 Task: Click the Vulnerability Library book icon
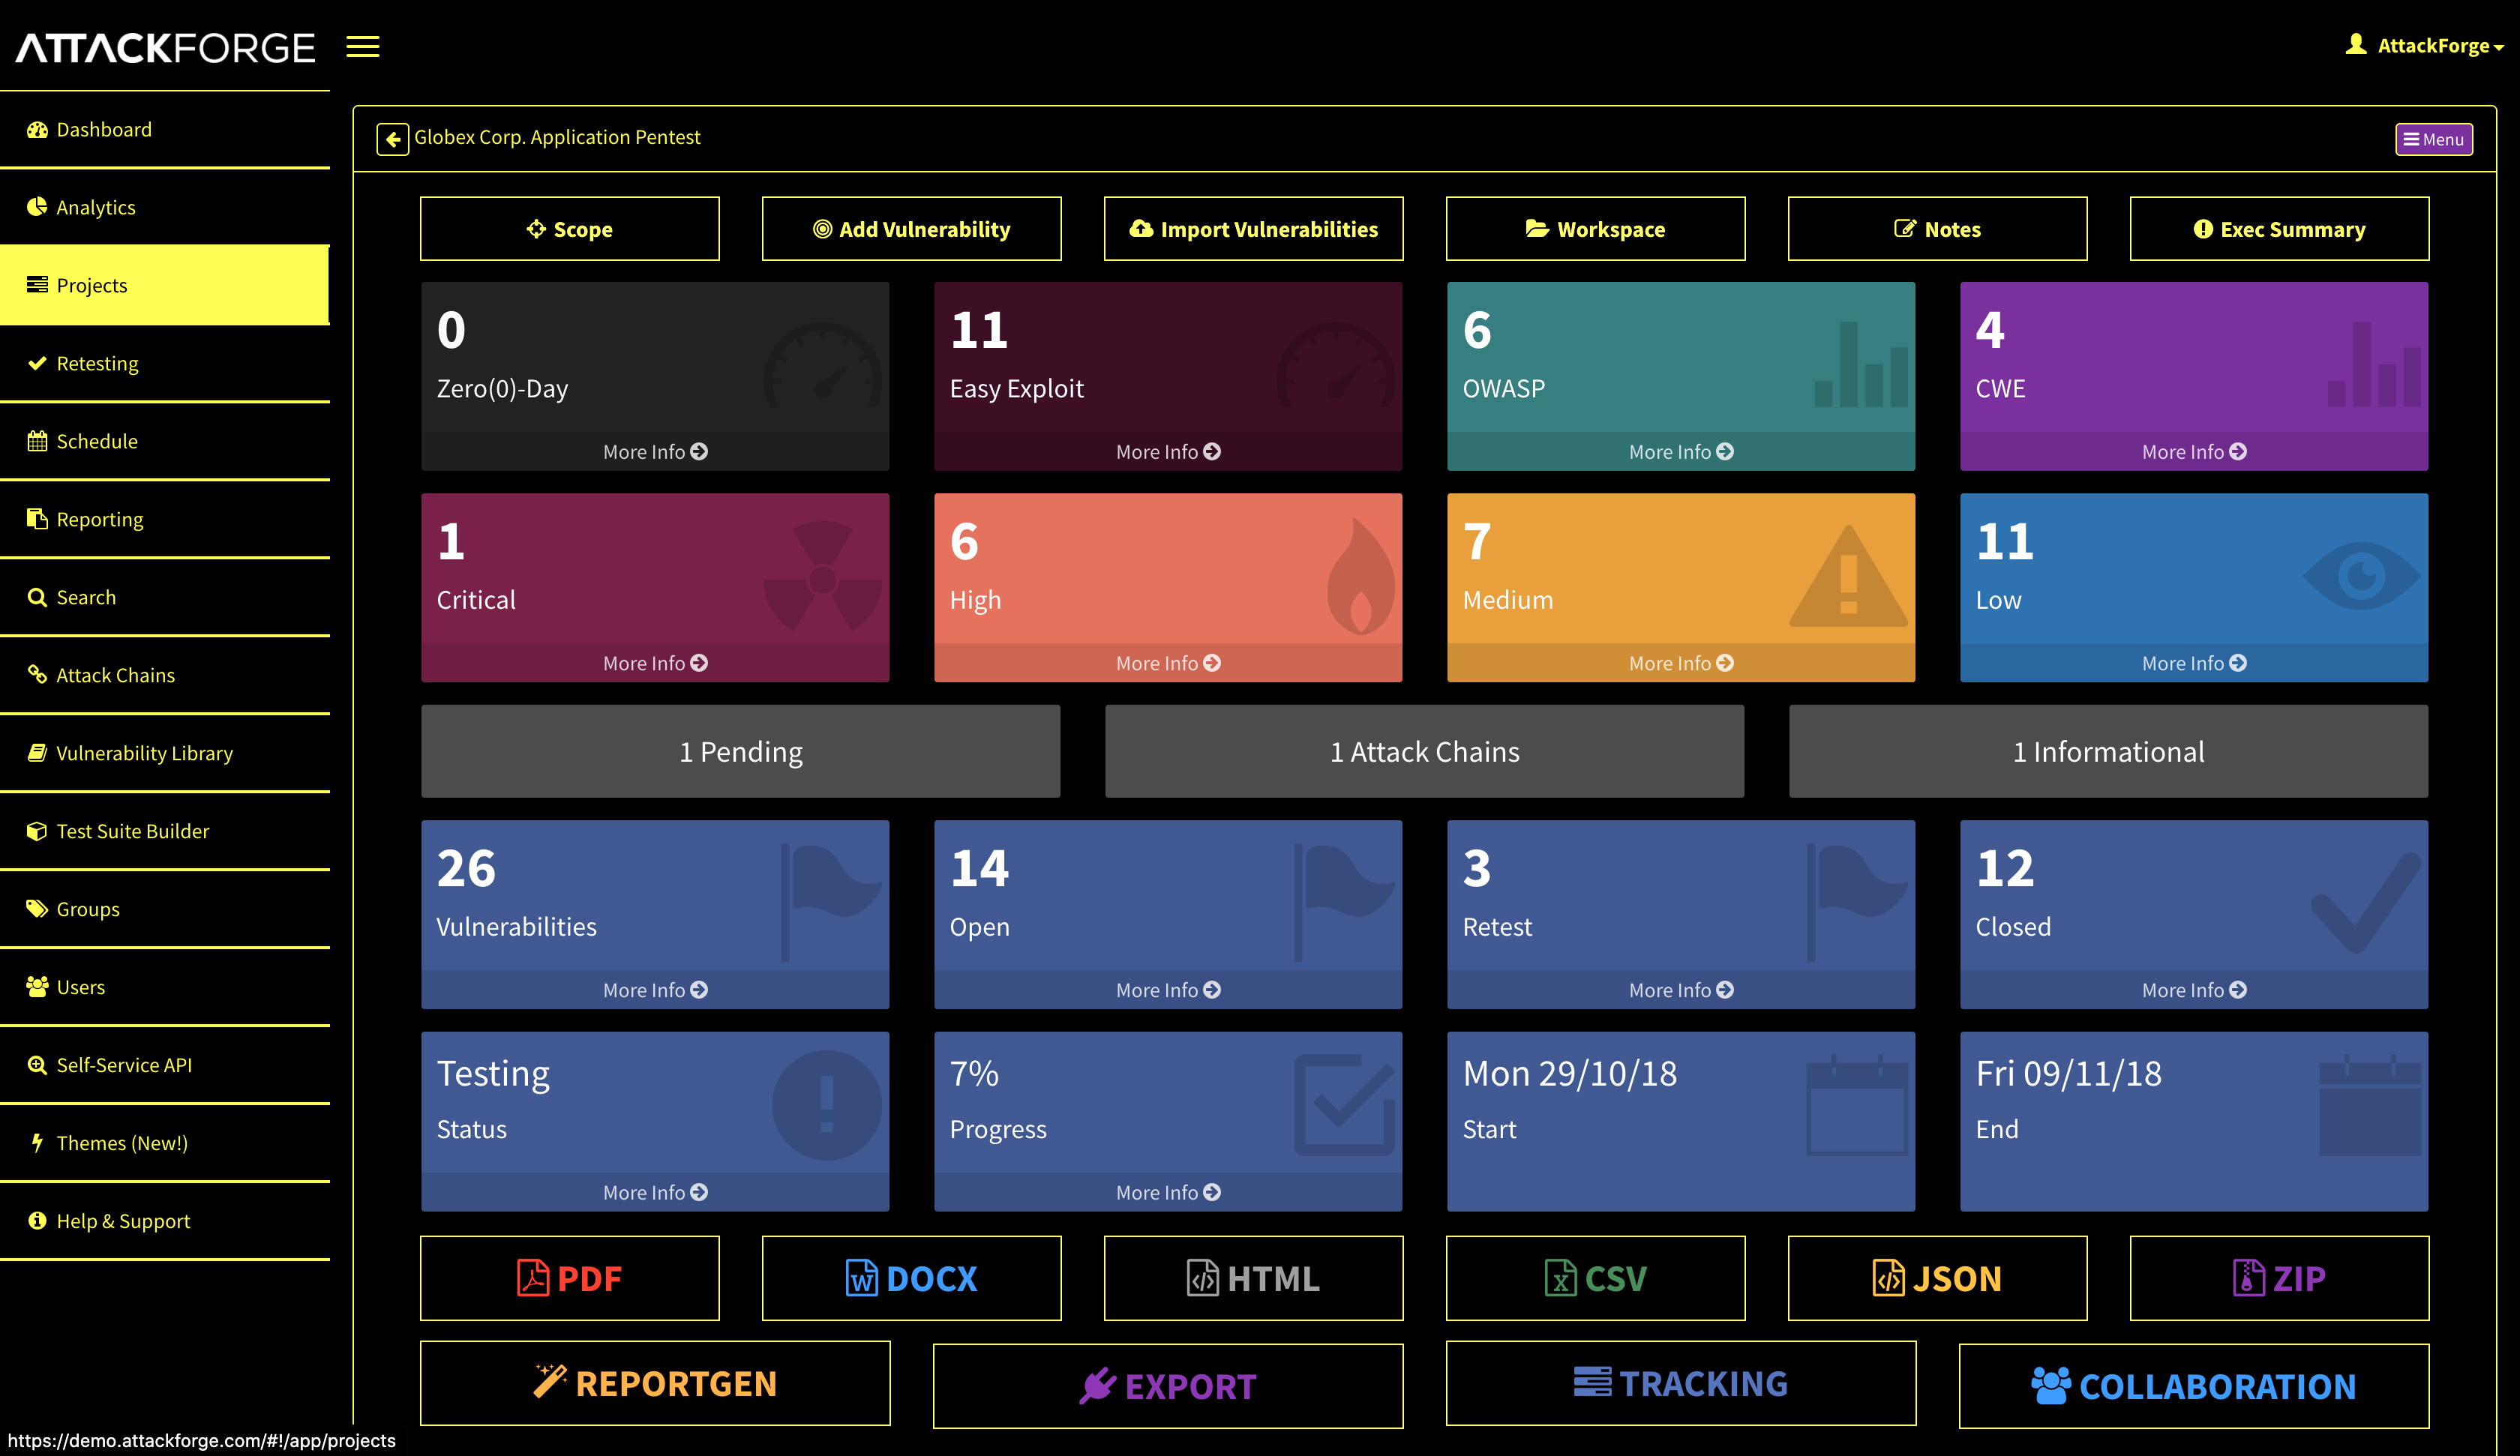37,753
